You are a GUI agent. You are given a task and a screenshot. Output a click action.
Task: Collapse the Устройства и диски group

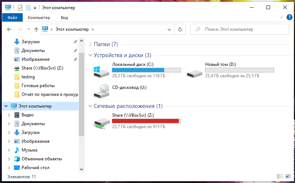click(x=91, y=55)
